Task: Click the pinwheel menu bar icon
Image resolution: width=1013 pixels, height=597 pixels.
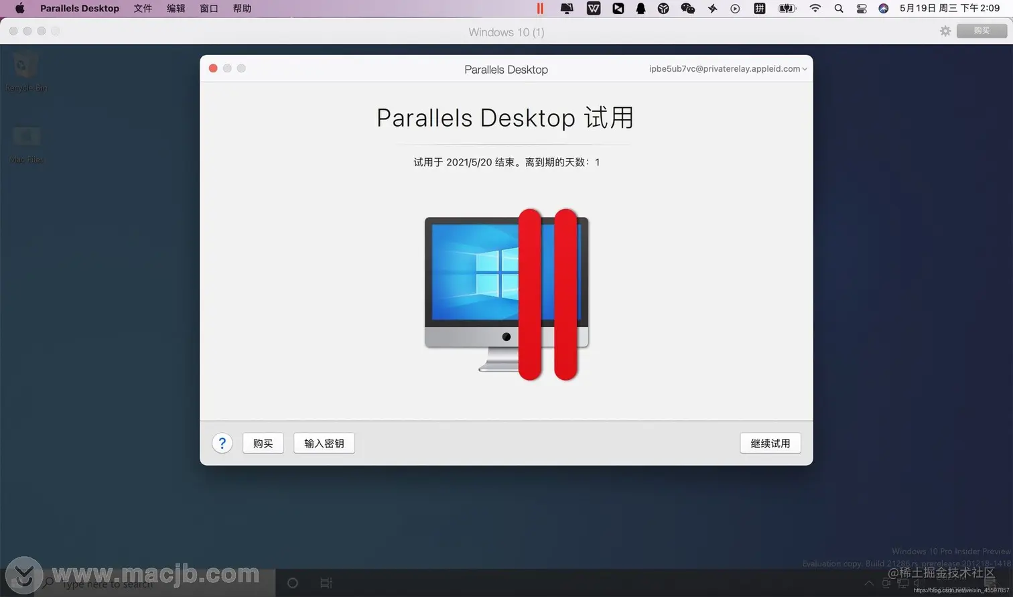Action: pos(712,9)
